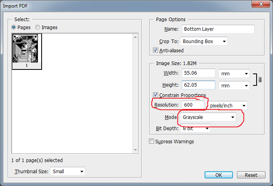
Task: Click the page list scroll up arrow
Action: 135,37
